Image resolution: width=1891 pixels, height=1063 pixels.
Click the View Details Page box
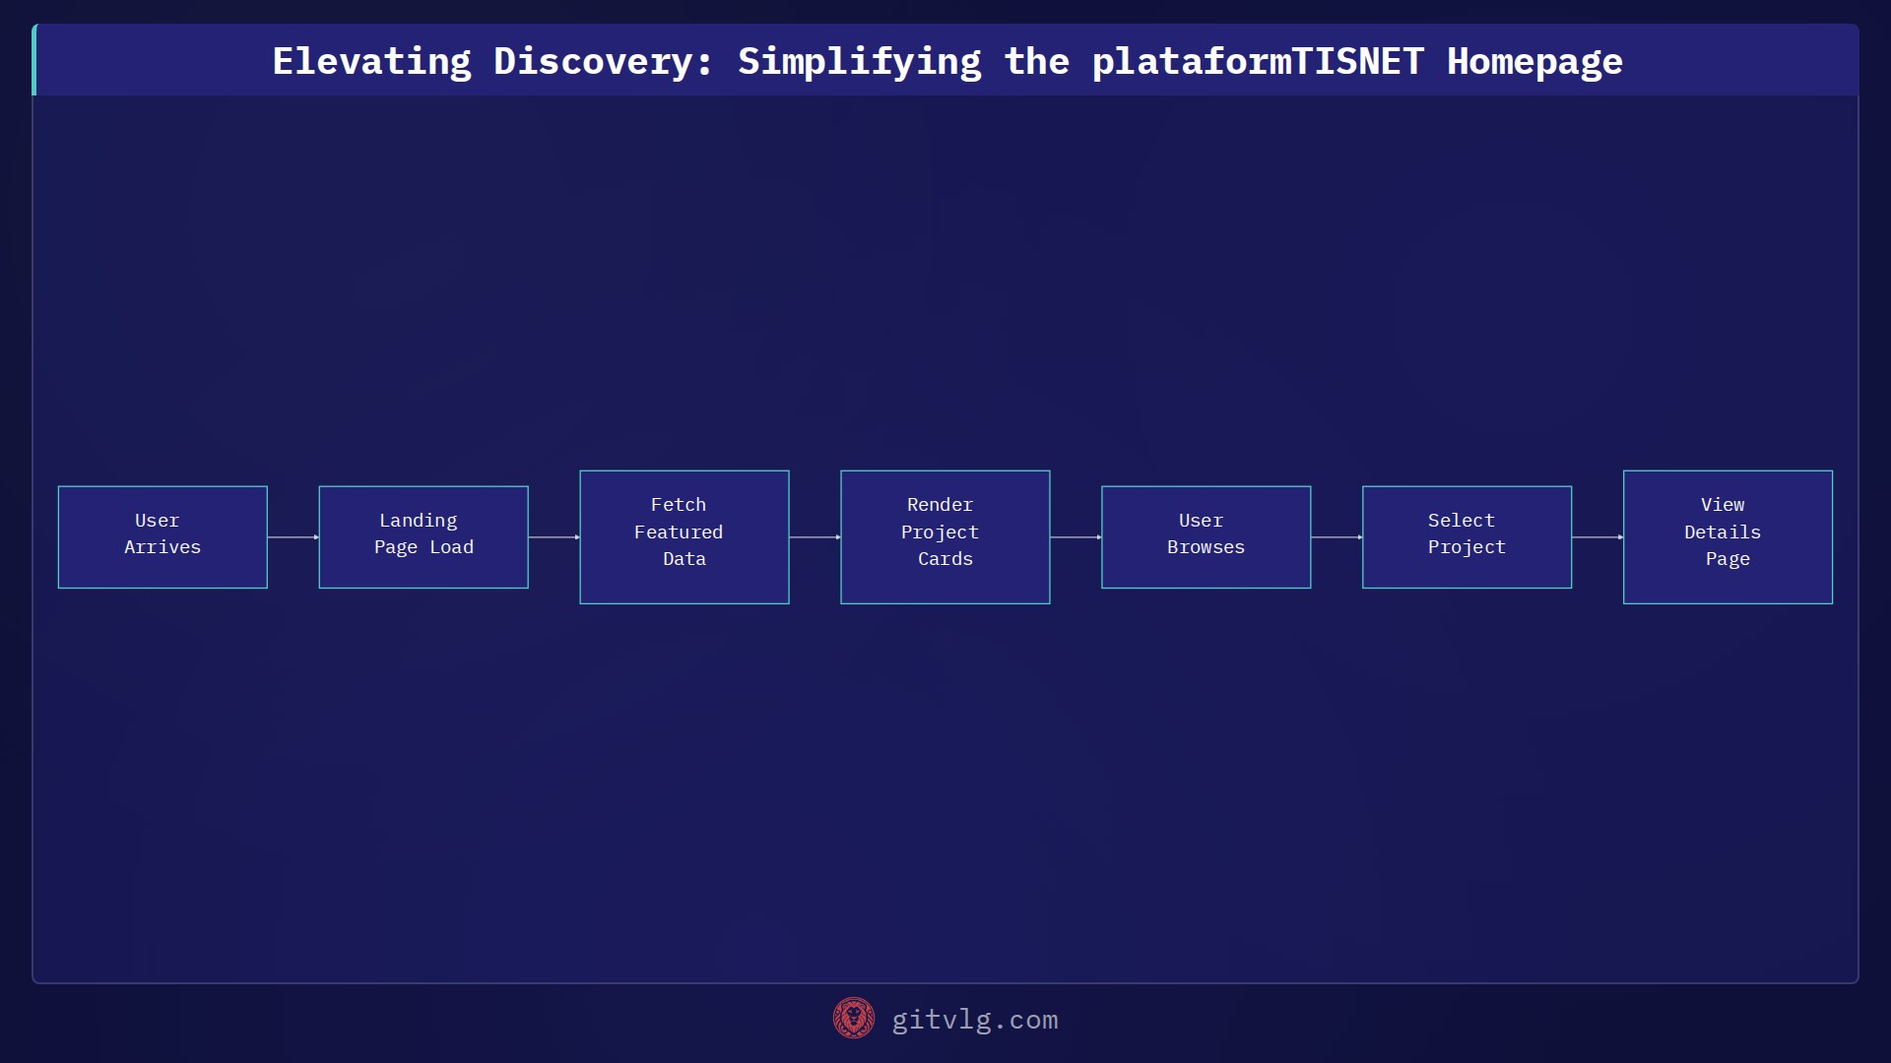(1728, 537)
